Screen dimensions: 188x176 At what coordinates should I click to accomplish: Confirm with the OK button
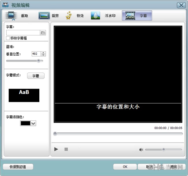click(x=125, y=167)
